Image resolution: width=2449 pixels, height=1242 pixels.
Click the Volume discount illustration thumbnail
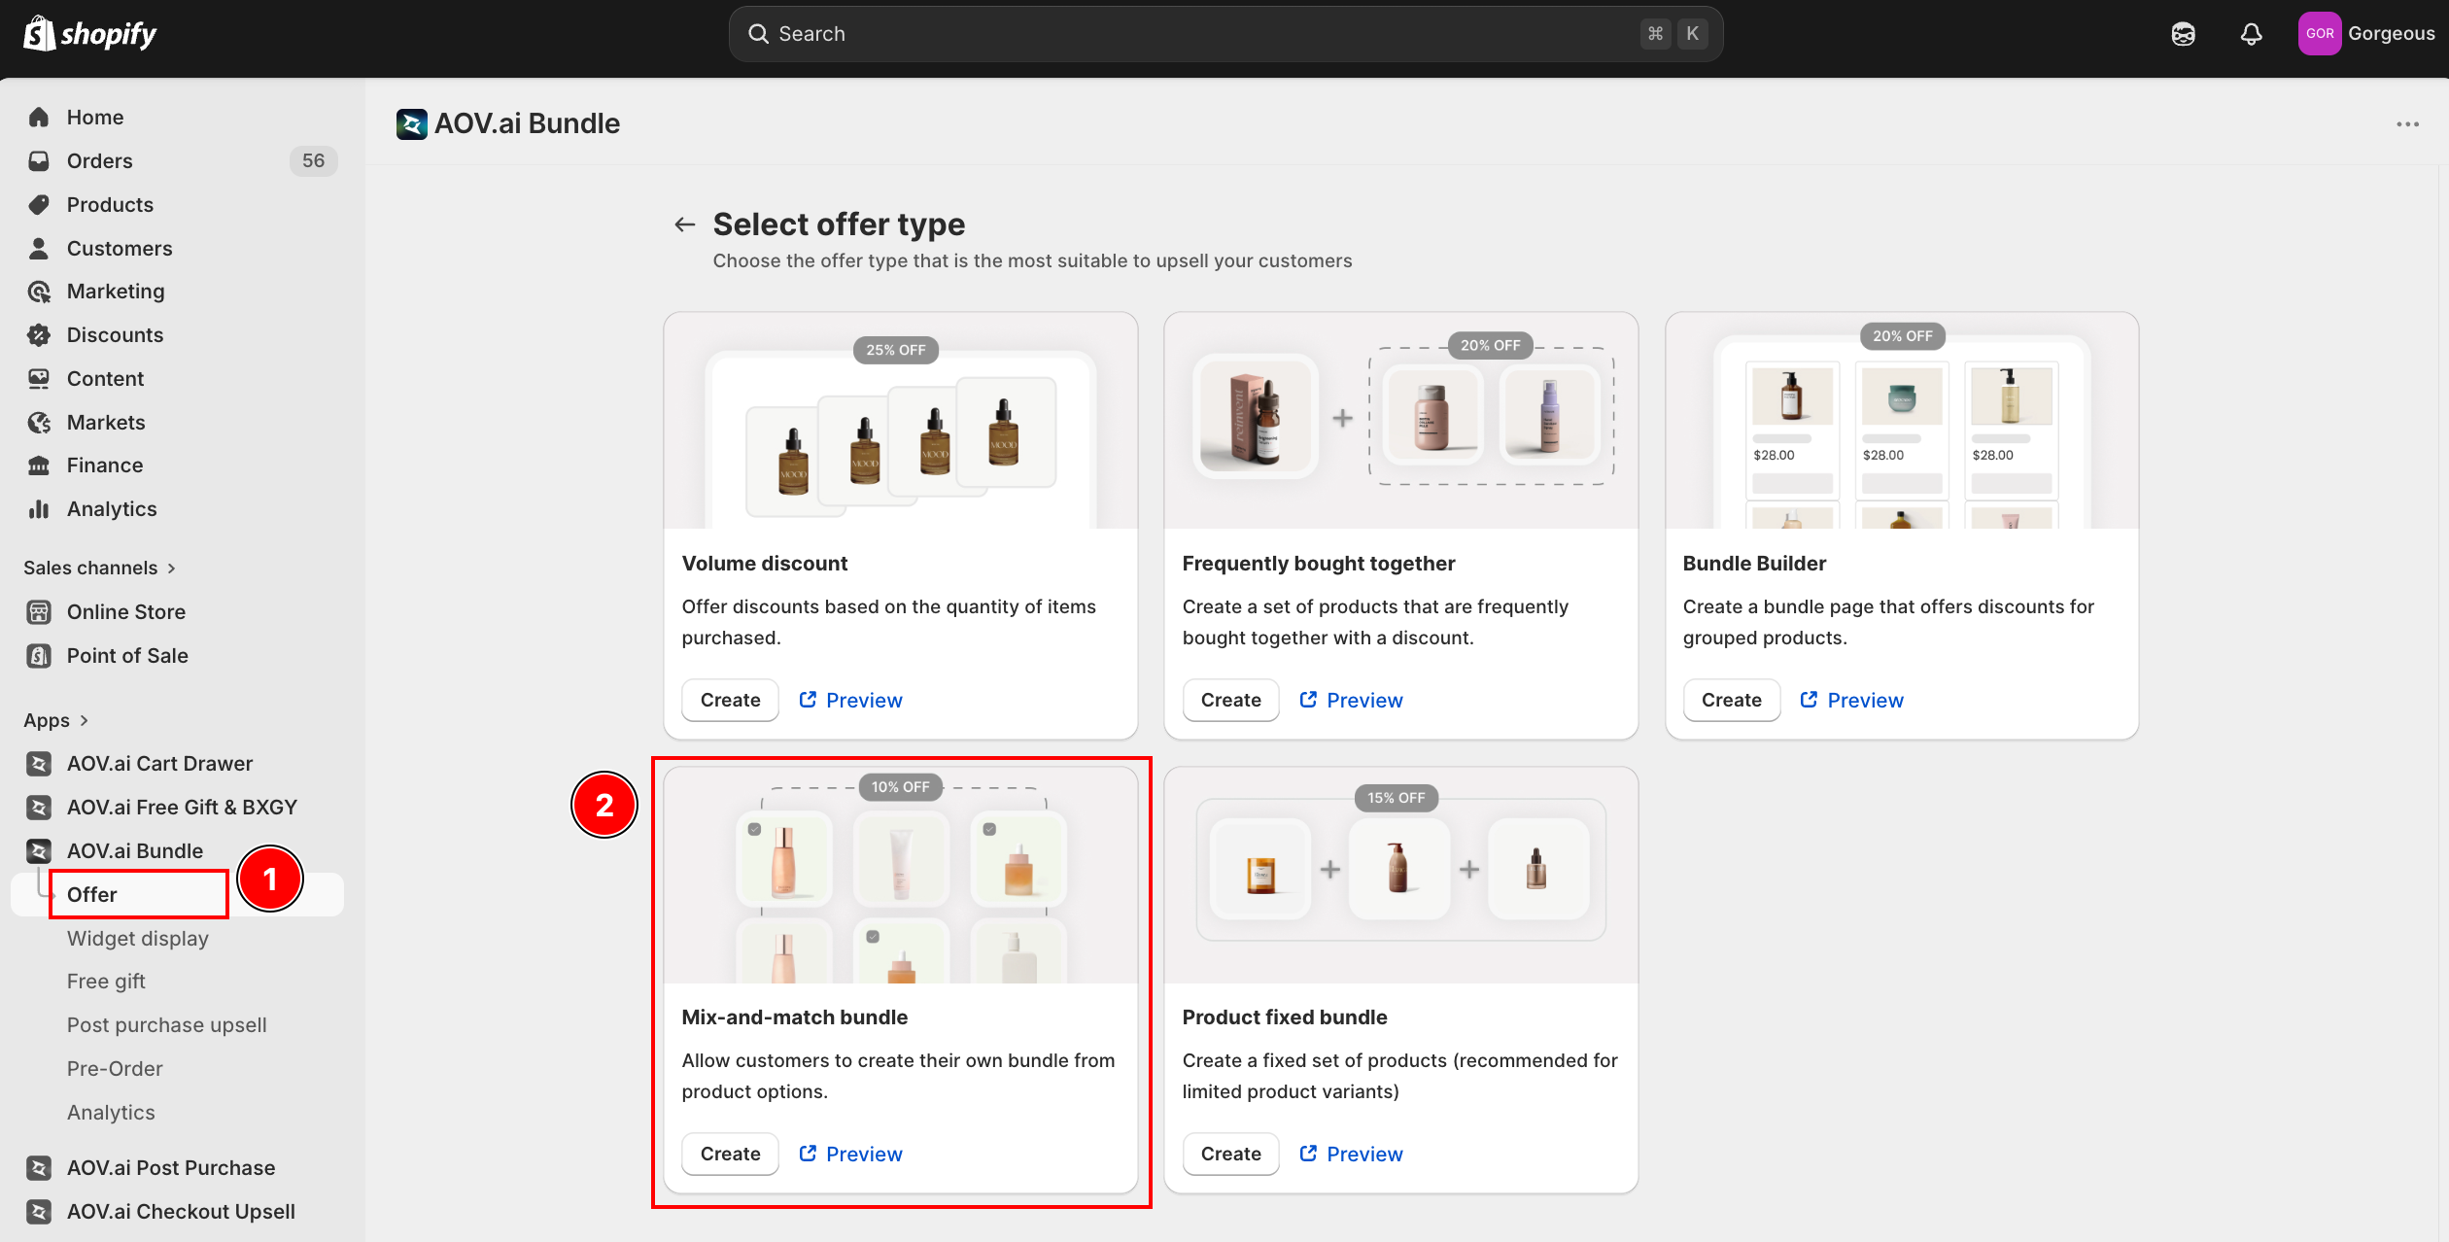pyautogui.click(x=900, y=421)
